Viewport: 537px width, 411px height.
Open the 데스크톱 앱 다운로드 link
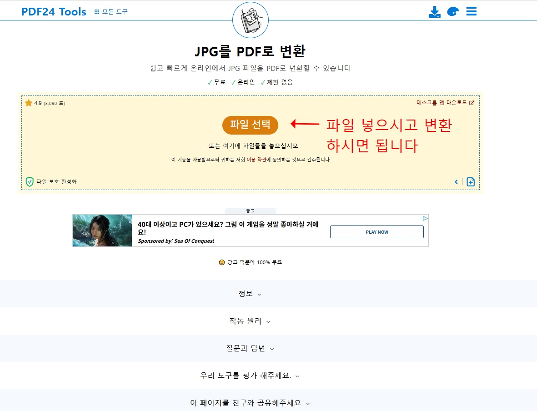click(x=442, y=102)
